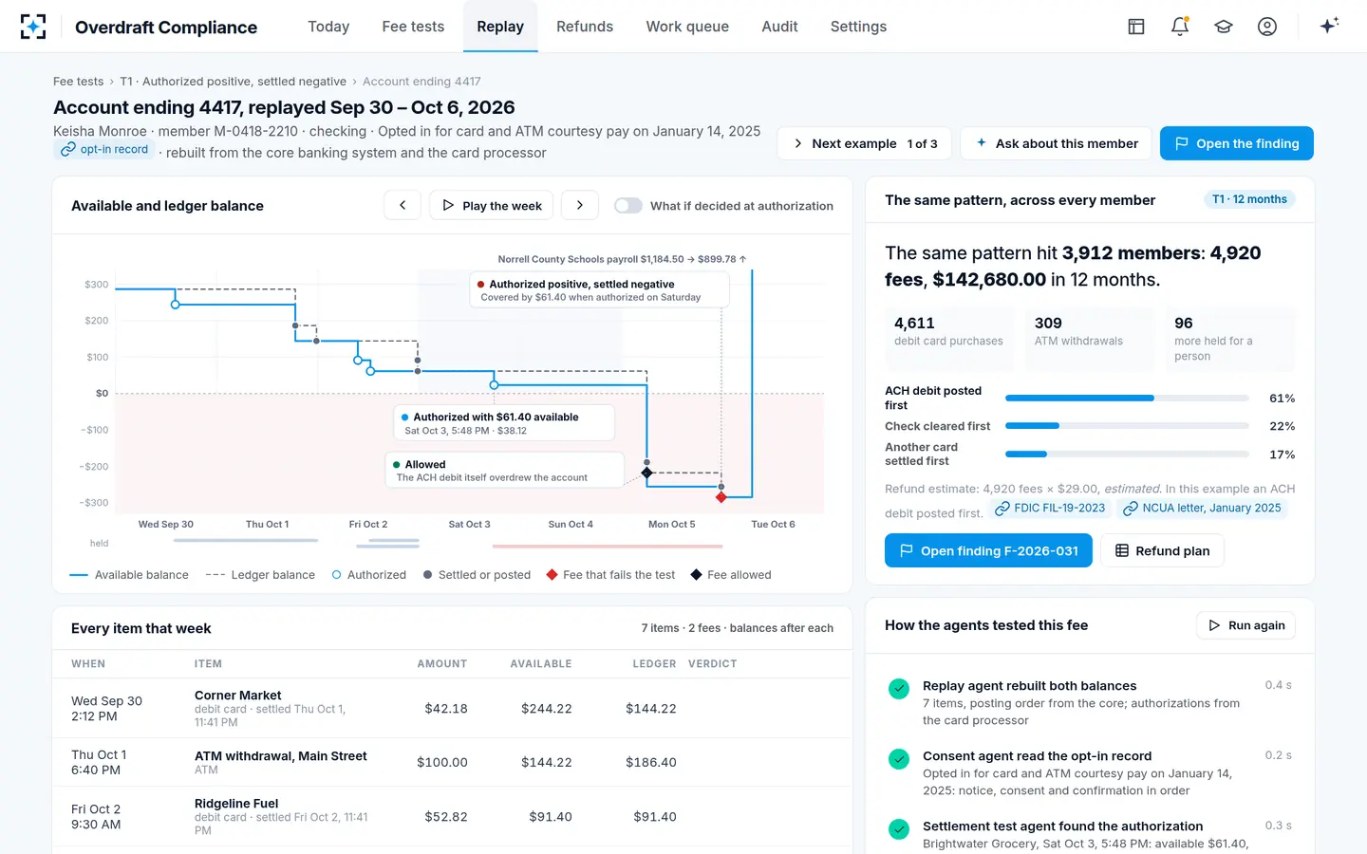
Task: Open the Refund plan
Action: [1162, 550]
